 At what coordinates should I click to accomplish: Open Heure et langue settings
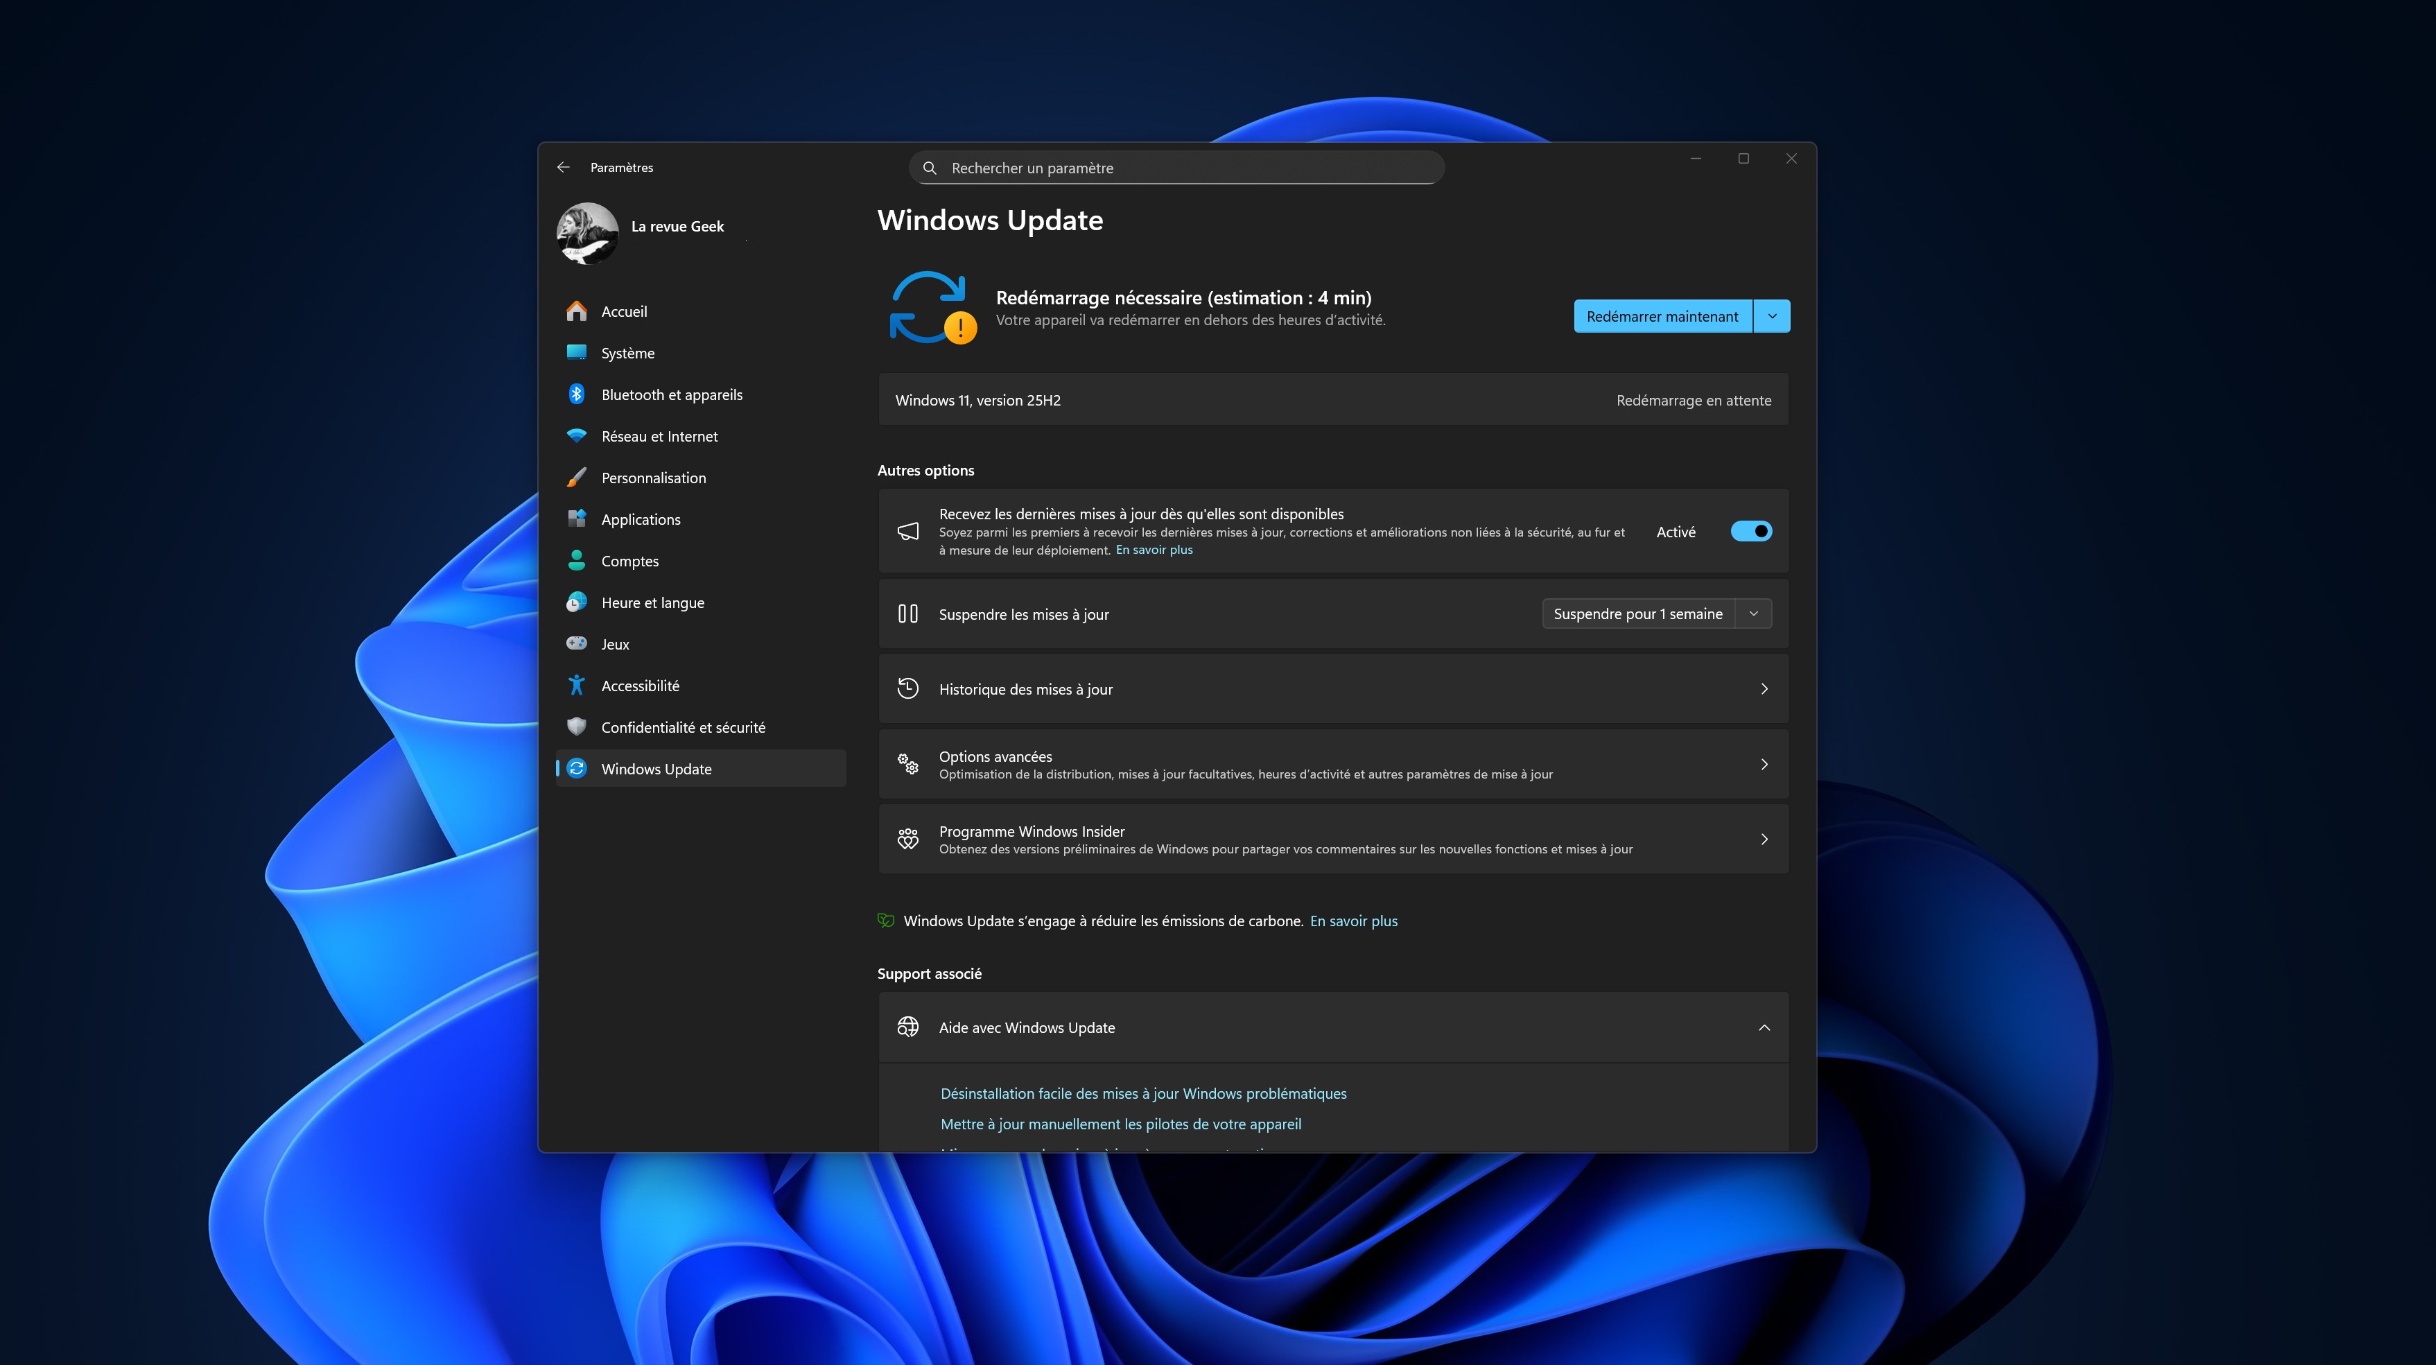[x=652, y=602]
